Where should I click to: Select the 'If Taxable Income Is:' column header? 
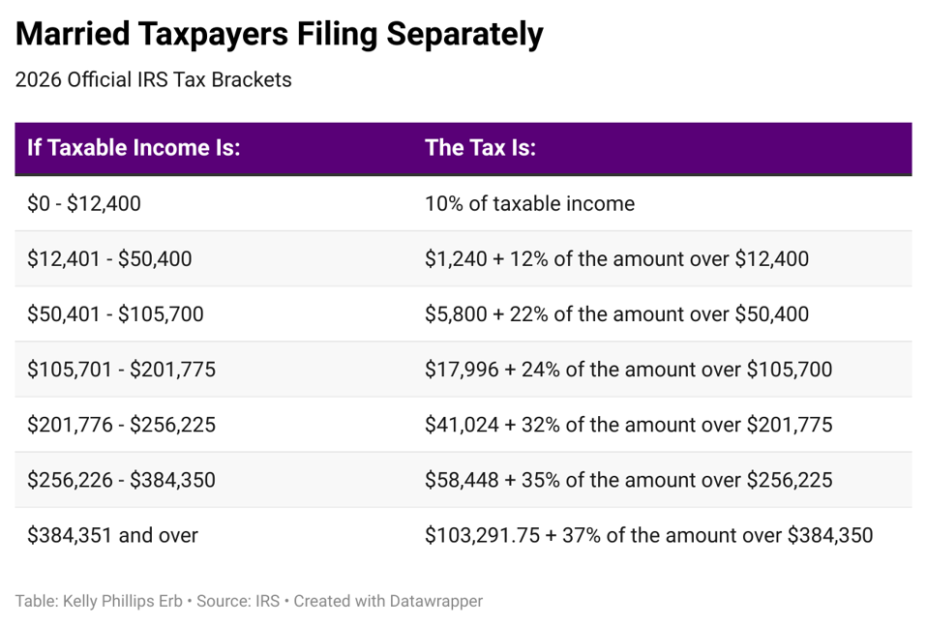(134, 148)
